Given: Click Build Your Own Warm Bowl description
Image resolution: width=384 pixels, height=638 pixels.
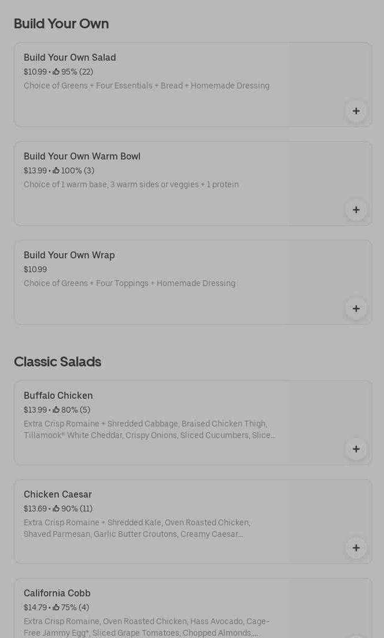Looking at the screenshot, I should [x=131, y=185].
